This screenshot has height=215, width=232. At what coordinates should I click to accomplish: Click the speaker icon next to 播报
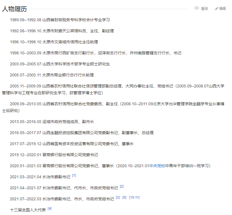pyautogui.click(x=196, y=8)
